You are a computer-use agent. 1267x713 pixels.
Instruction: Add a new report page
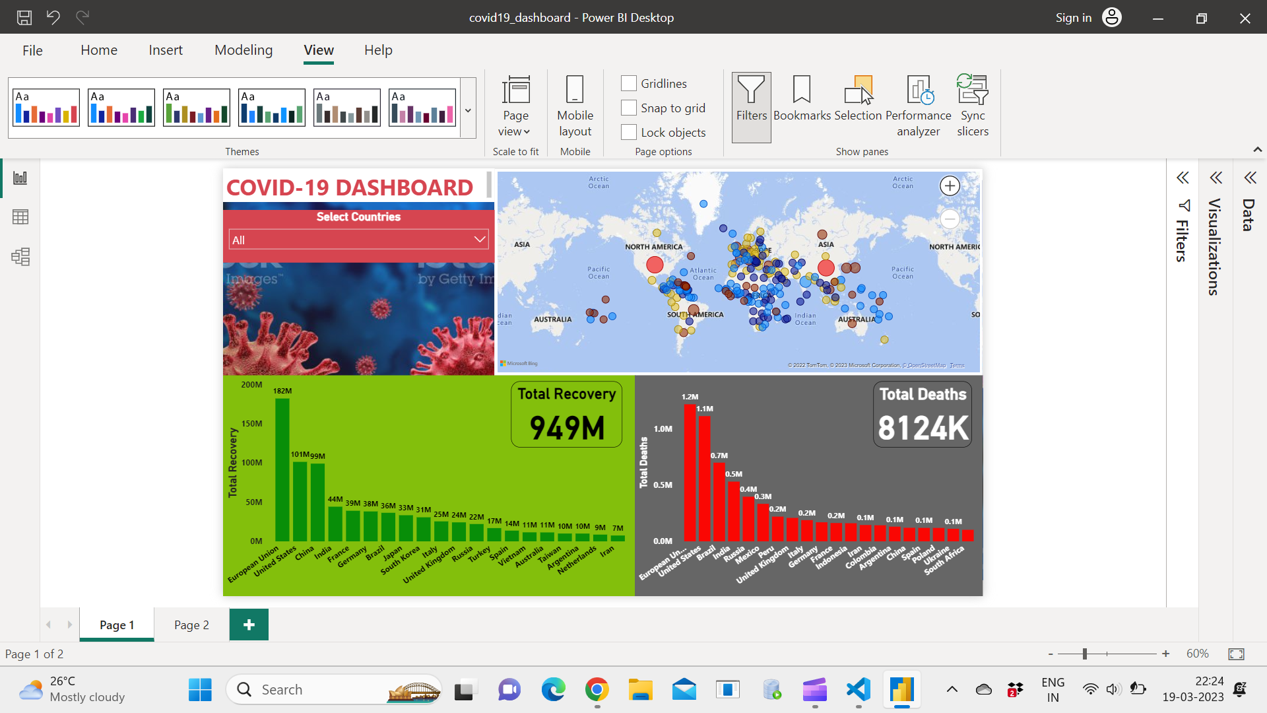(249, 625)
